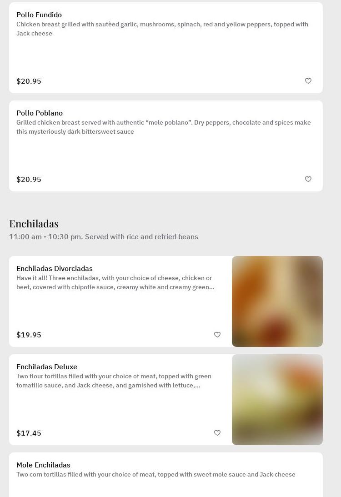Click the Pollo Fundido $20.95 price

tap(29, 81)
